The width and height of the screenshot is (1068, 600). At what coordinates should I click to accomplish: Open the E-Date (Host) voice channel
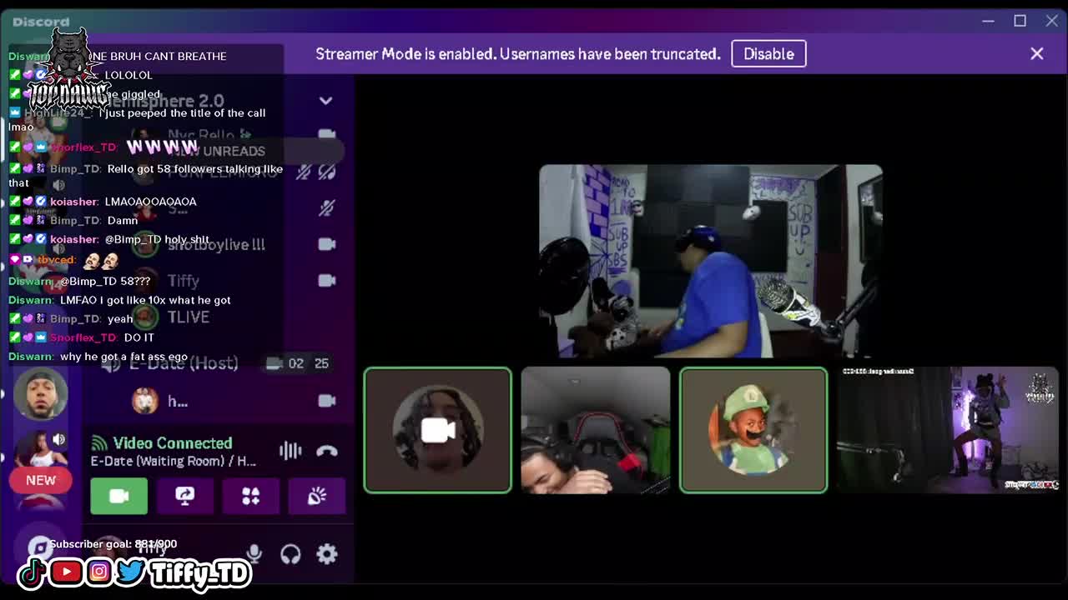184,363
